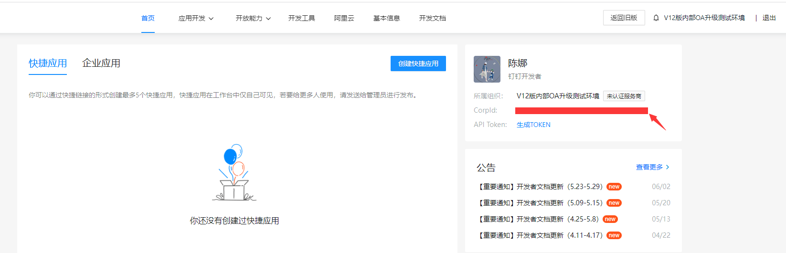This screenshot has height=253, width=786.
Task: Click the 陈娜 profile avatar
Action: tap(487, 69)
